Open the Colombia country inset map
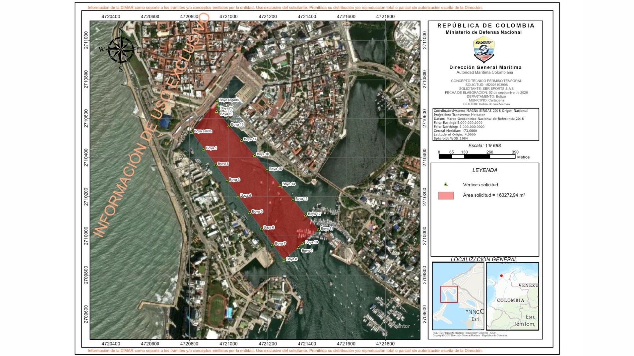Viewport: 634px width, 356px height. pyautogui.click(x=512, y=296)
